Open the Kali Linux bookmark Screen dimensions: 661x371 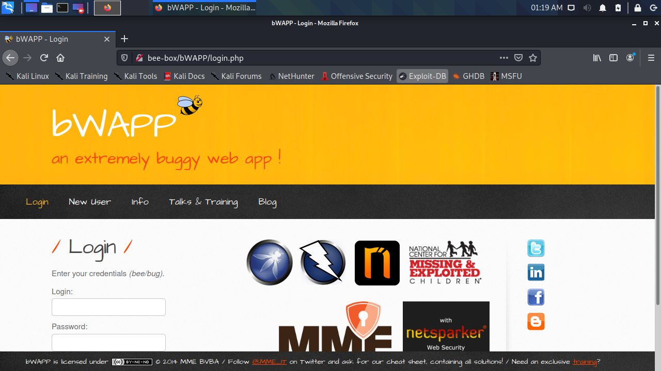(28, 76)
